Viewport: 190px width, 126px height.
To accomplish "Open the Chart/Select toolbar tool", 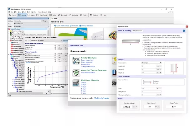I will (42, 15).
